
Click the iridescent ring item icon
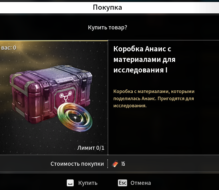click(75, 117)
